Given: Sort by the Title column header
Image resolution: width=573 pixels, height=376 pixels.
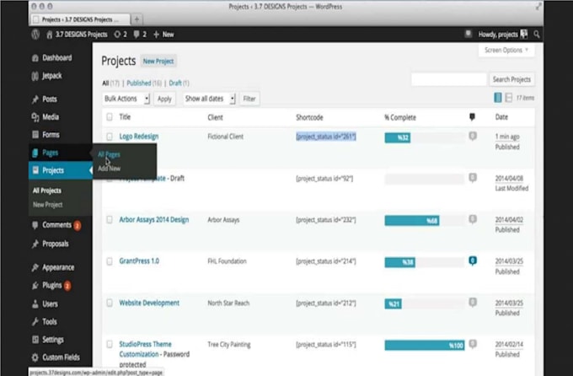Looking at the screenshot, I should point(125,117).
